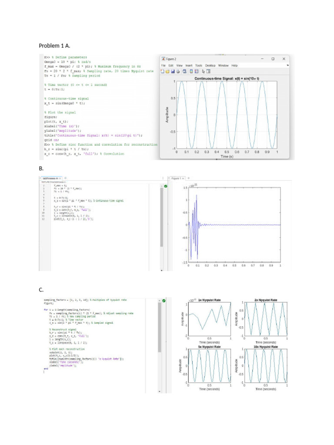The height and width of the screenshot is (445, 334).
Task: Click the Open File folder icon
Action: pyautogui.click(x=167, y=71)
